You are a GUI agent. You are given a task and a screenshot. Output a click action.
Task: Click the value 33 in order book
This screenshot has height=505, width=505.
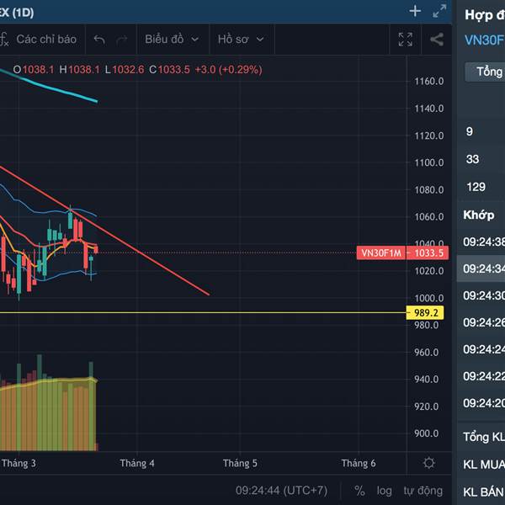pyautogui.click(x=472, y=159)
